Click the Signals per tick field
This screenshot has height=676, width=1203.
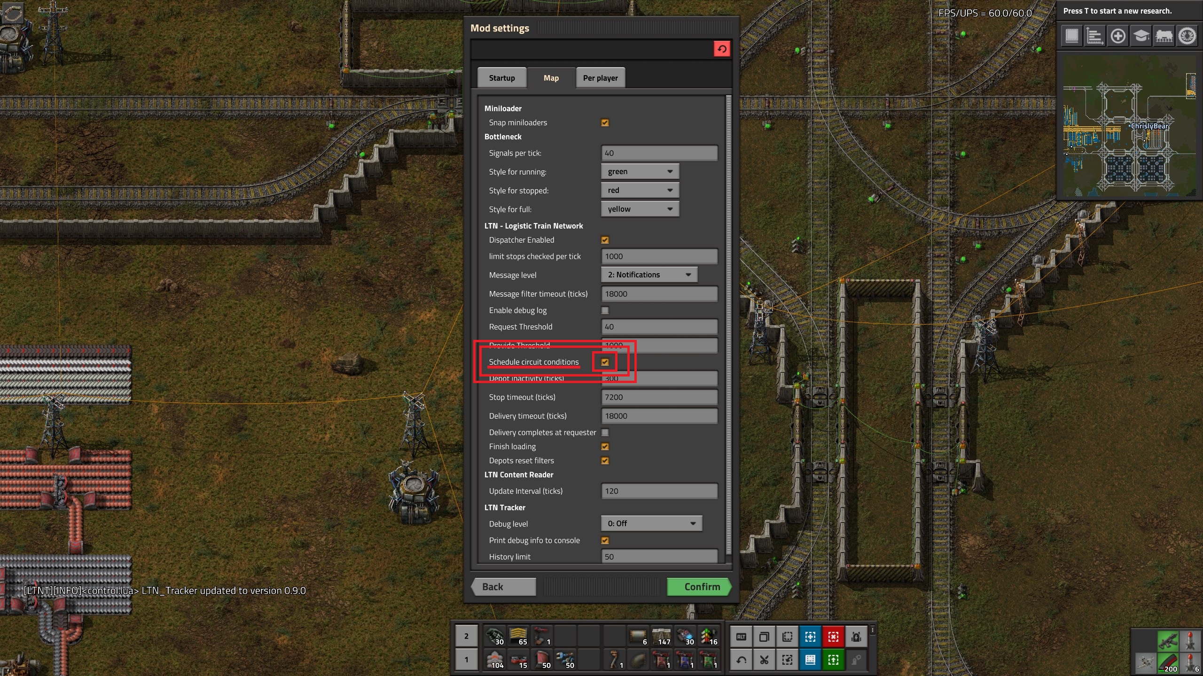(659, 153)
